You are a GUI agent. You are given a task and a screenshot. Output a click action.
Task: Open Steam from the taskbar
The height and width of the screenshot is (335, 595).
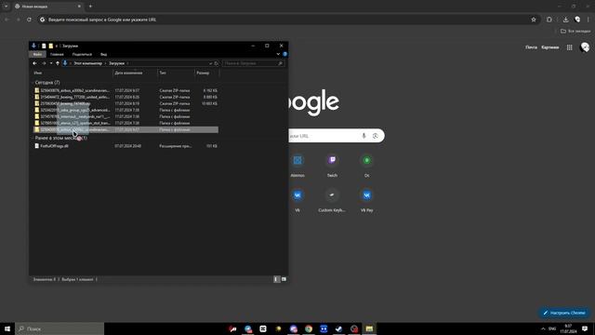point(338,328)
